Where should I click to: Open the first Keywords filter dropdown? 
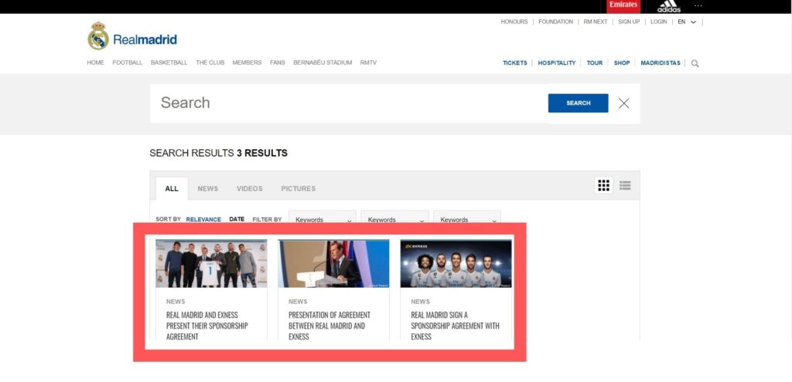[x=323, y=220]
